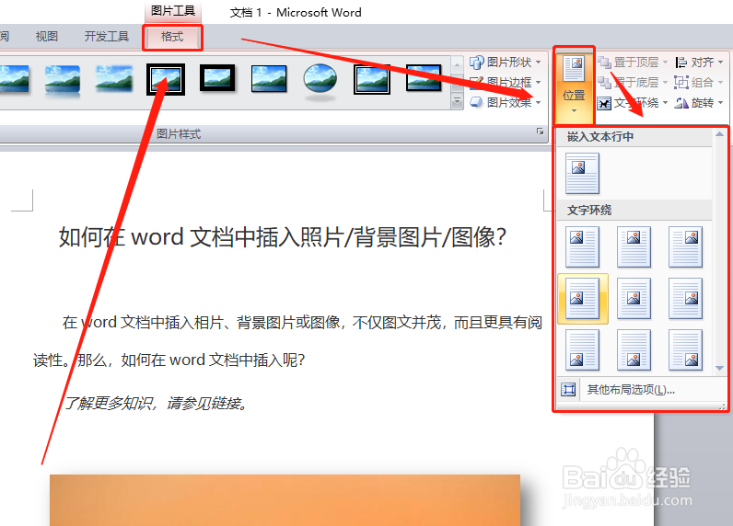This screenshot has height=526, width=733.
Task: Open 置于底层 dropdown
Action: pos(633,82)
